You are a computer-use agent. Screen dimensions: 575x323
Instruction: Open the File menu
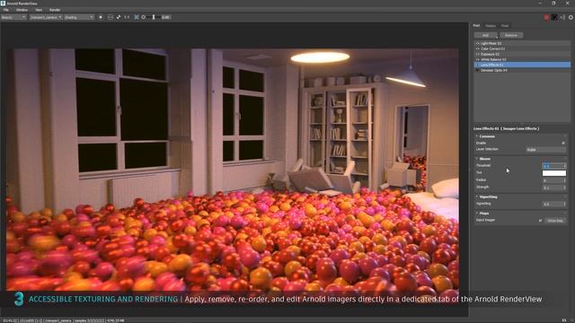point(6,10)
